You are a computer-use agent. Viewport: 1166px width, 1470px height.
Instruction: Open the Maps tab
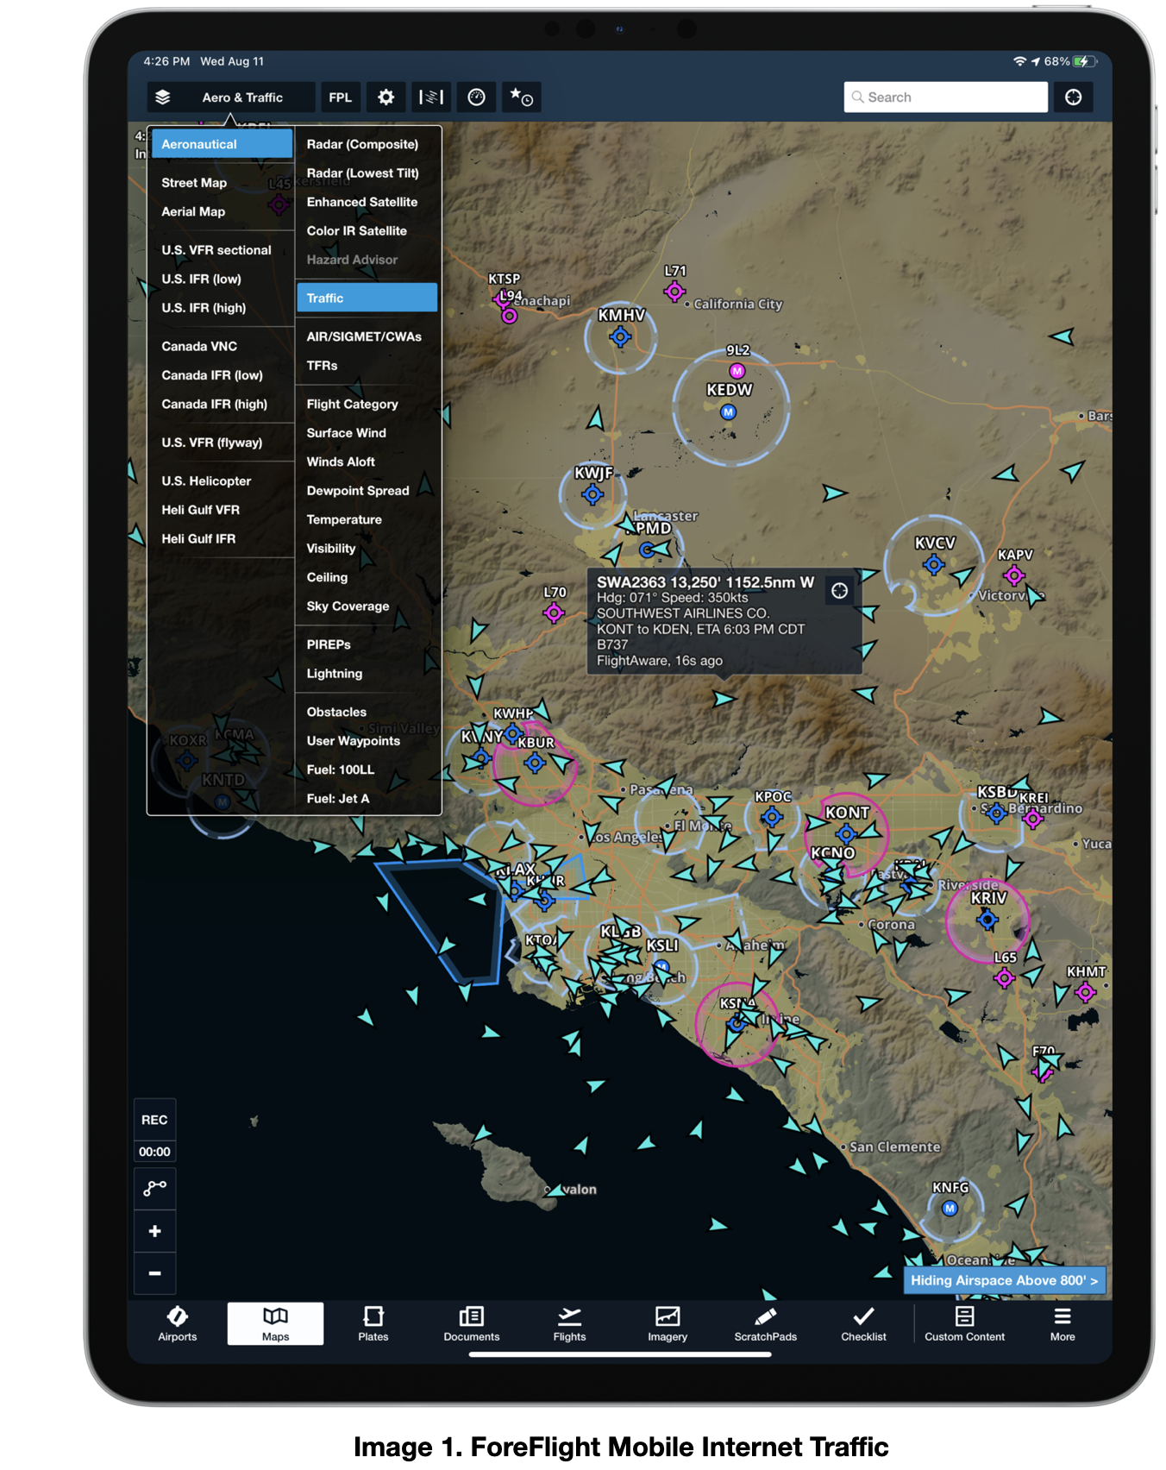pos(276,1323)
